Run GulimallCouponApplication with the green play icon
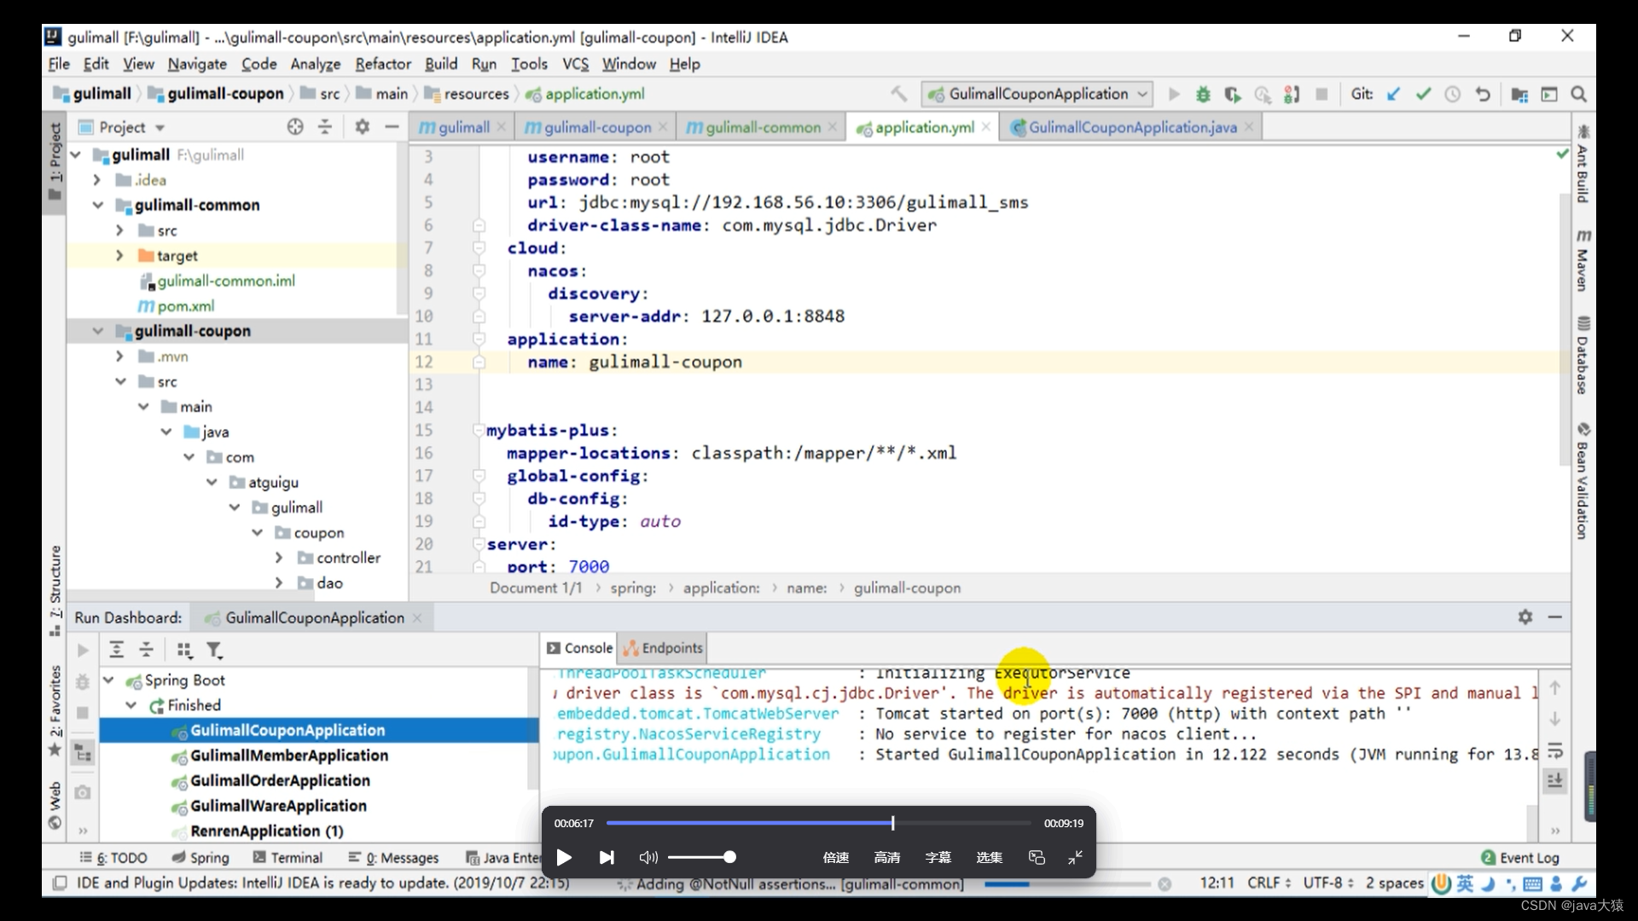This screenshot has height=921, width=1638. pyautogui.click(x=1174, y=94)
